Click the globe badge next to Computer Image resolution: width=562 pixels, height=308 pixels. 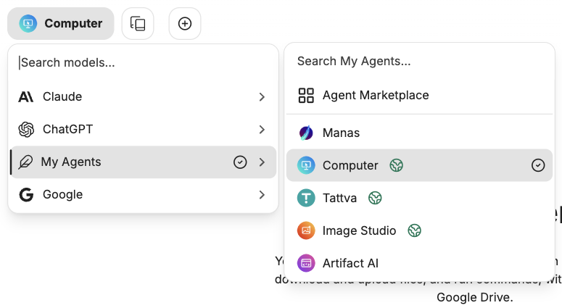point(397,165)
